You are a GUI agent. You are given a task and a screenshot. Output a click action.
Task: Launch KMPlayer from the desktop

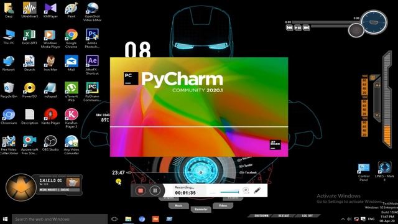point(50,10)
